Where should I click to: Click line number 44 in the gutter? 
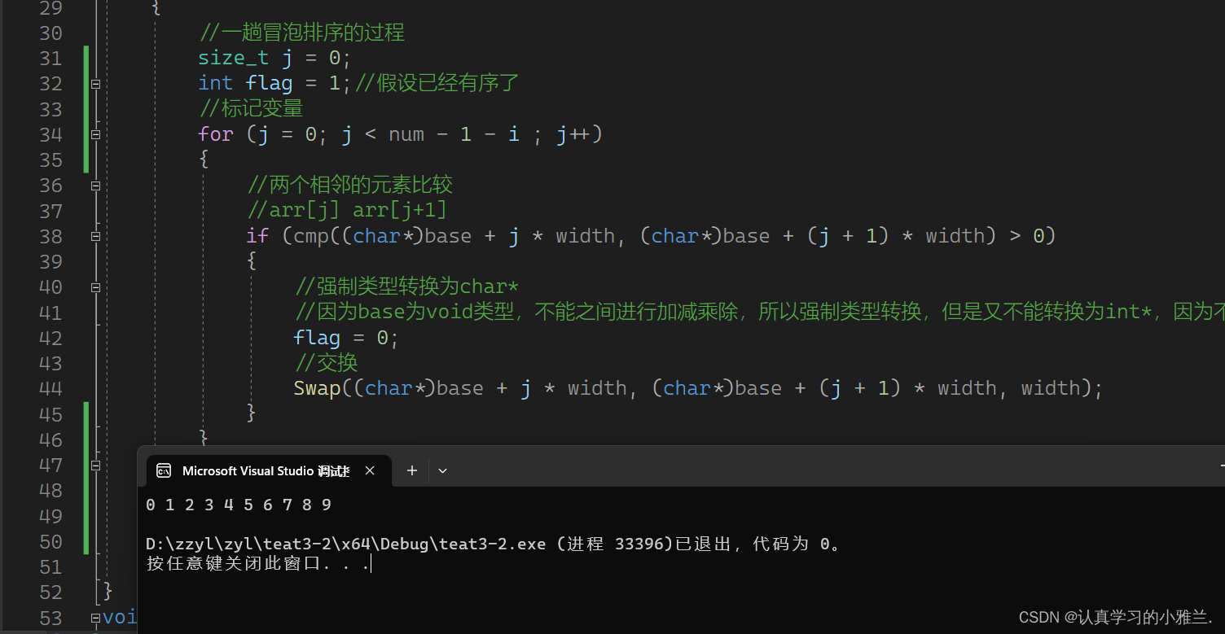[50, 389]
